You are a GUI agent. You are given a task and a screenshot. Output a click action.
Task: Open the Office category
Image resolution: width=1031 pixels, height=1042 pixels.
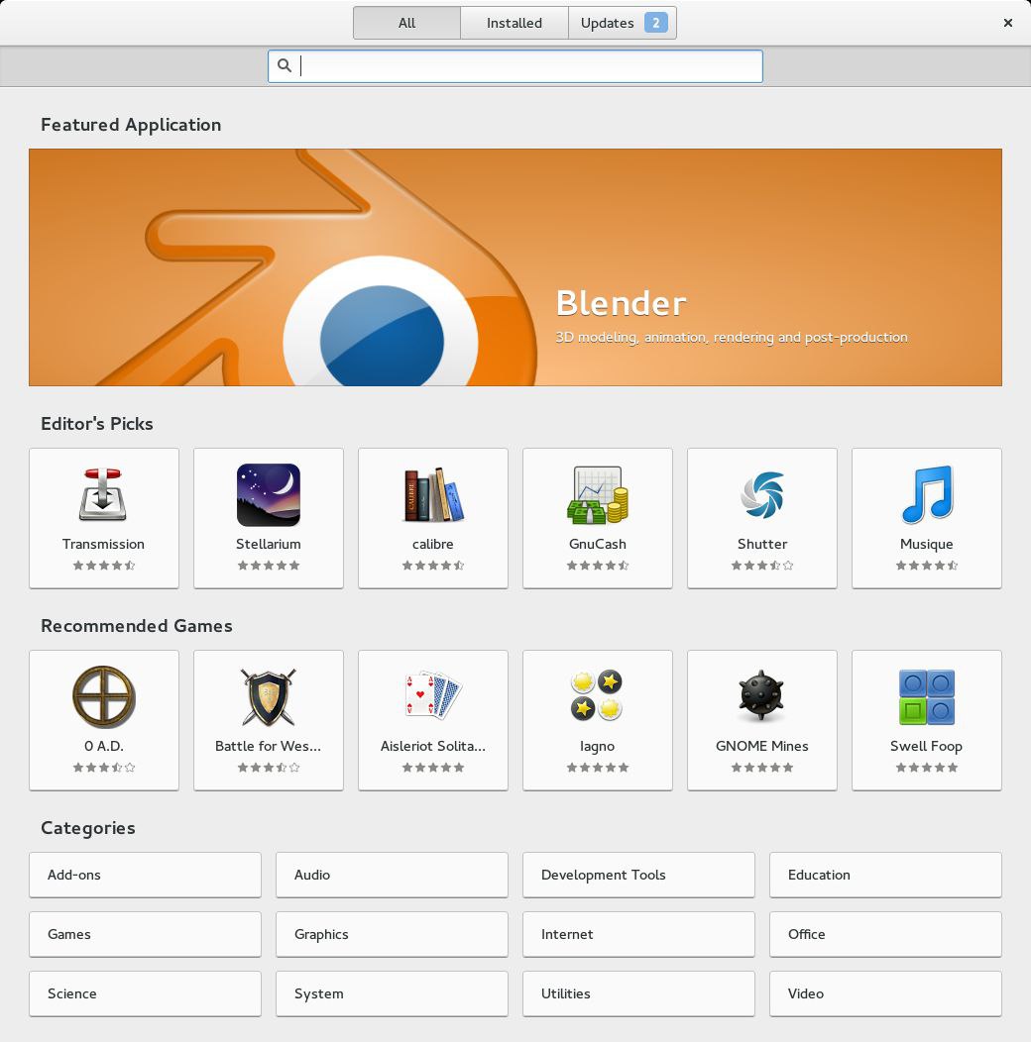coord(885,934)
